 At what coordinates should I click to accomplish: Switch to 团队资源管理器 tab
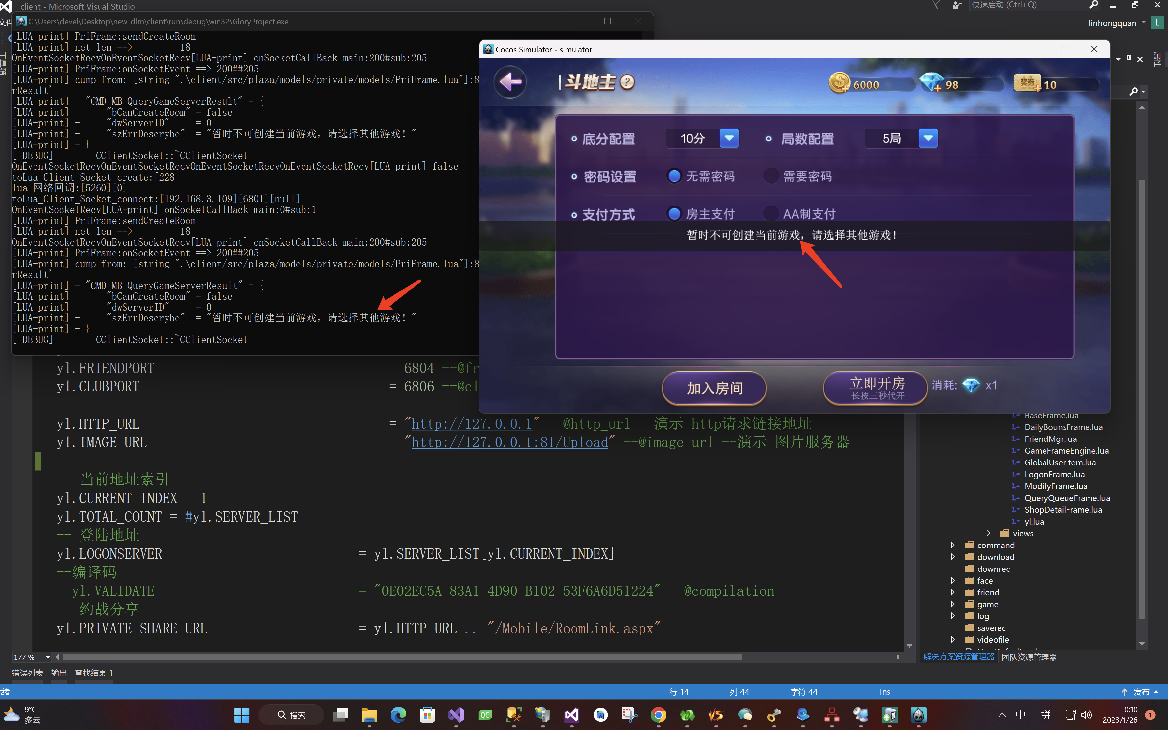(x=1029, y=656)
